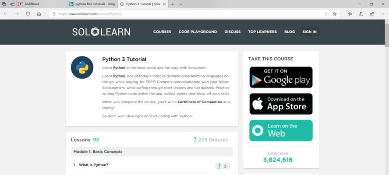Screen dimensions: 389x175
Task: Open the What is Python? lesson
Action: (94, 165)
